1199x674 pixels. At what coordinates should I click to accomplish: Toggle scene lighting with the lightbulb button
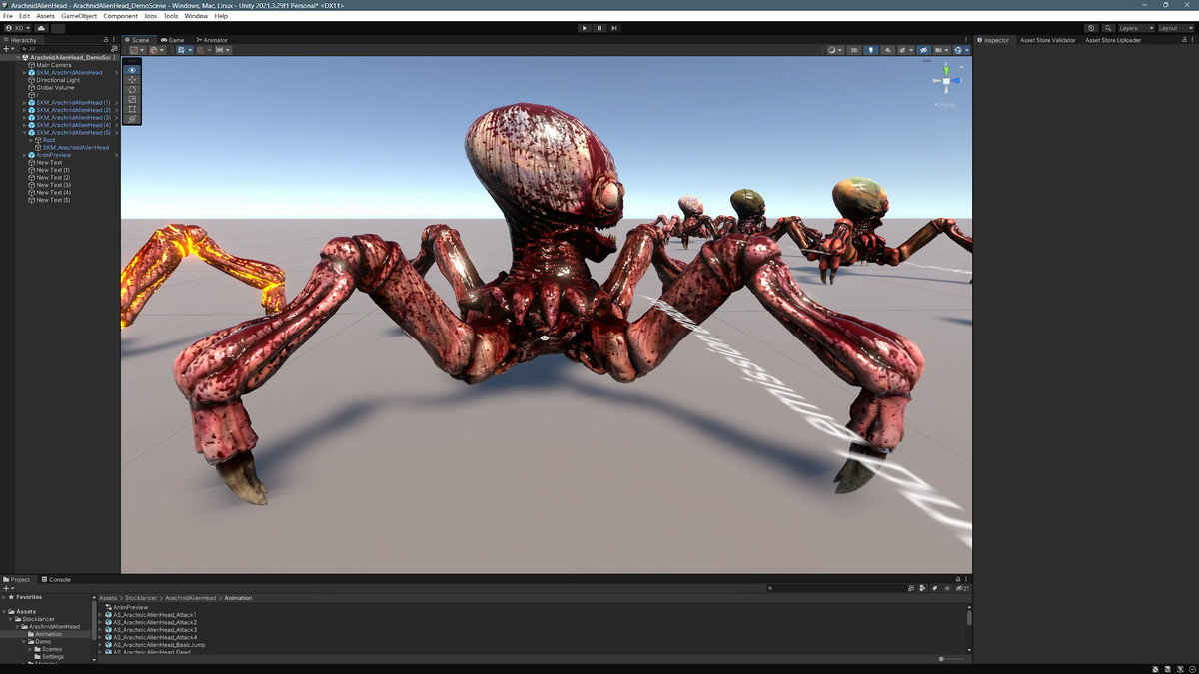pos(870,50)
